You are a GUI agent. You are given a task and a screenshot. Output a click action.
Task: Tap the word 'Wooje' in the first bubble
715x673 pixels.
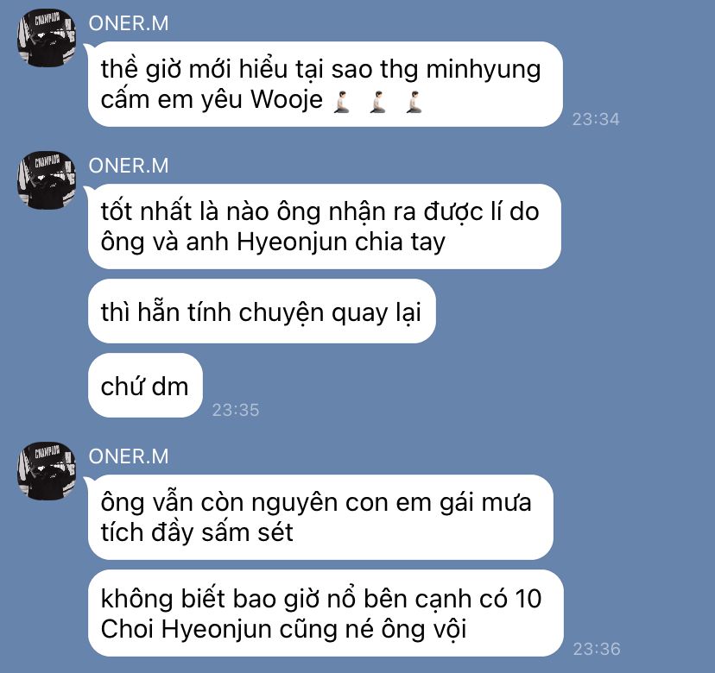287,100
